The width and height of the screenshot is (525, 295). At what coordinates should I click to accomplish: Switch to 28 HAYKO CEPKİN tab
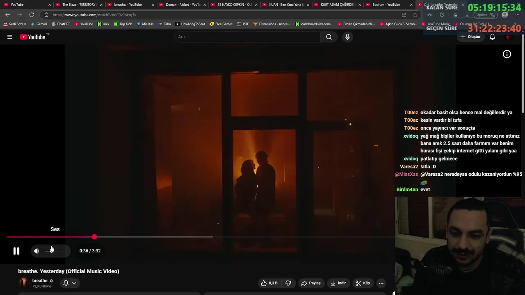[233, 5]
